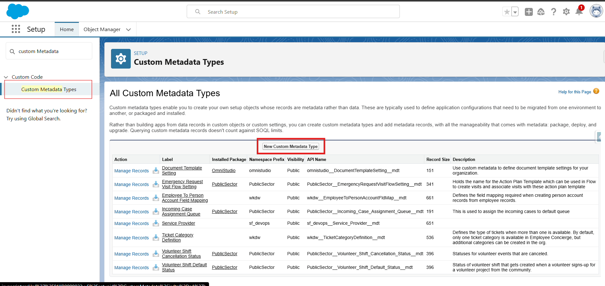This screenshot has height=286, width=605.
Task: Open the Object Manager dropdown chevron
Action: pyautogui.click(x=129, y=30)
